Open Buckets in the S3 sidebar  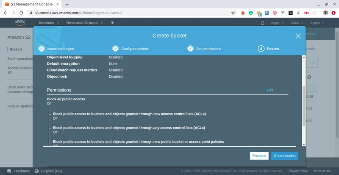pyautogui.click(x=16, y=49)
